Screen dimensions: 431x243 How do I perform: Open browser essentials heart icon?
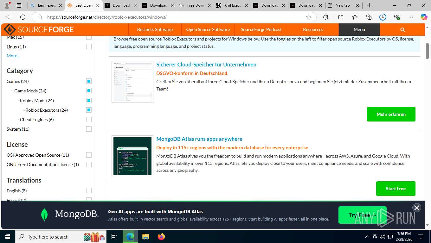click(x=397, y=17)
